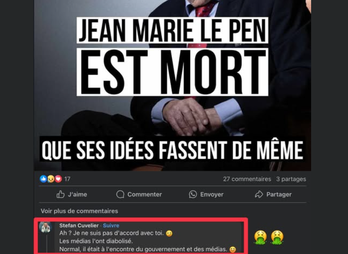
Task: Share the post using Partager
Action: [273, 194]
